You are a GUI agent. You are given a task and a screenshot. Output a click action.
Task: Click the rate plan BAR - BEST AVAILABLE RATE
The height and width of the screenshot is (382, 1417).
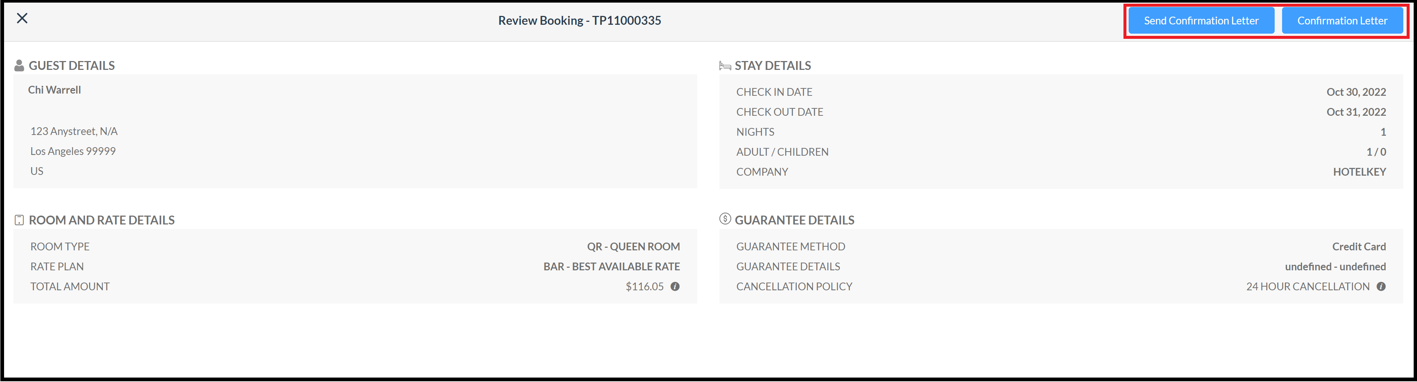click(x=611, y=266)
